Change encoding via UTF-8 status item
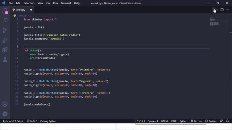 click(x=165, y=121)
